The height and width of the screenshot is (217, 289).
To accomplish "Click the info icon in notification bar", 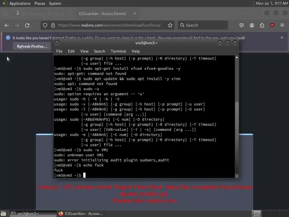I will point(8,38).
